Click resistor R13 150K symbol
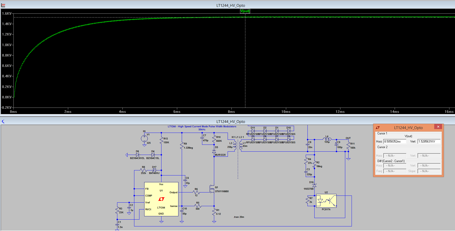 coord(161,140)
